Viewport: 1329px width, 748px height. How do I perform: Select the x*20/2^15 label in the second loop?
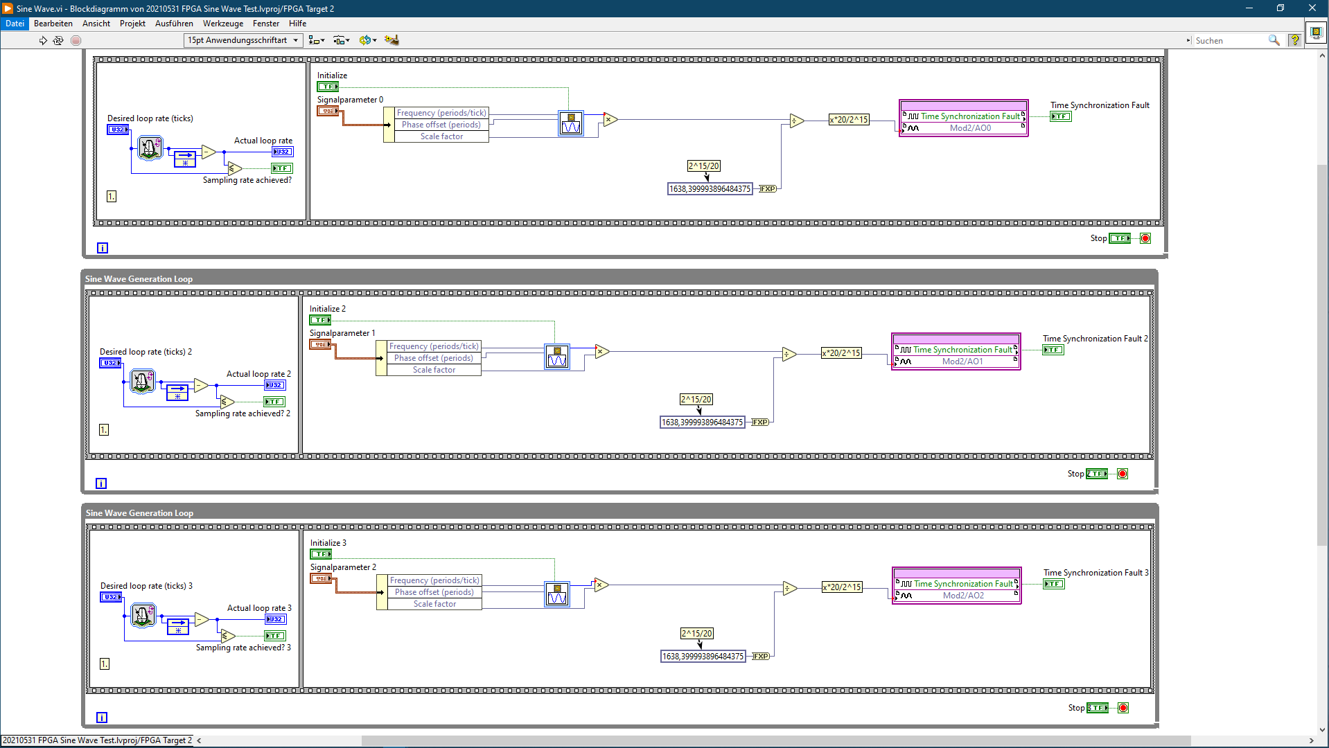click(x=841, y=353)
